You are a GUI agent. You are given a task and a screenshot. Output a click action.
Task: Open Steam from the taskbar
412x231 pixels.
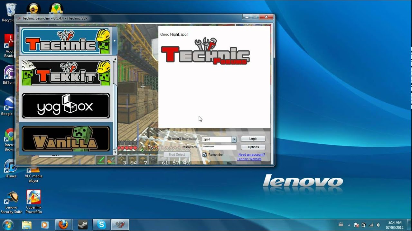[x=82, y=225]
